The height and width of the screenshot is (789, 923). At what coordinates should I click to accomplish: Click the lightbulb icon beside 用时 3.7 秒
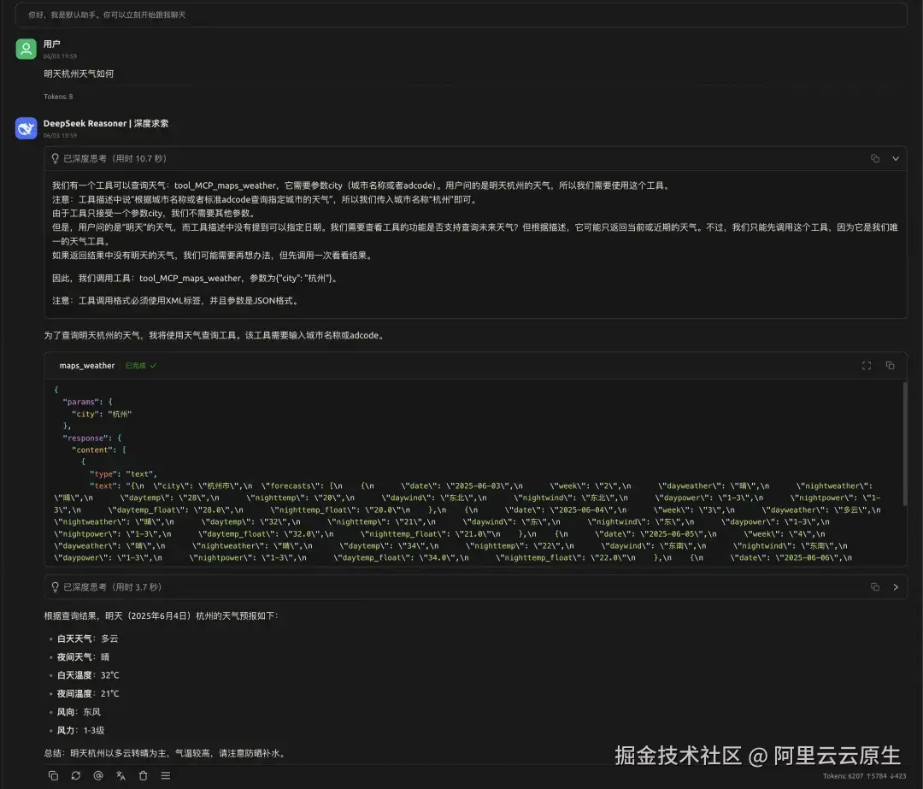pyautogui.click(x=56, y=587)
